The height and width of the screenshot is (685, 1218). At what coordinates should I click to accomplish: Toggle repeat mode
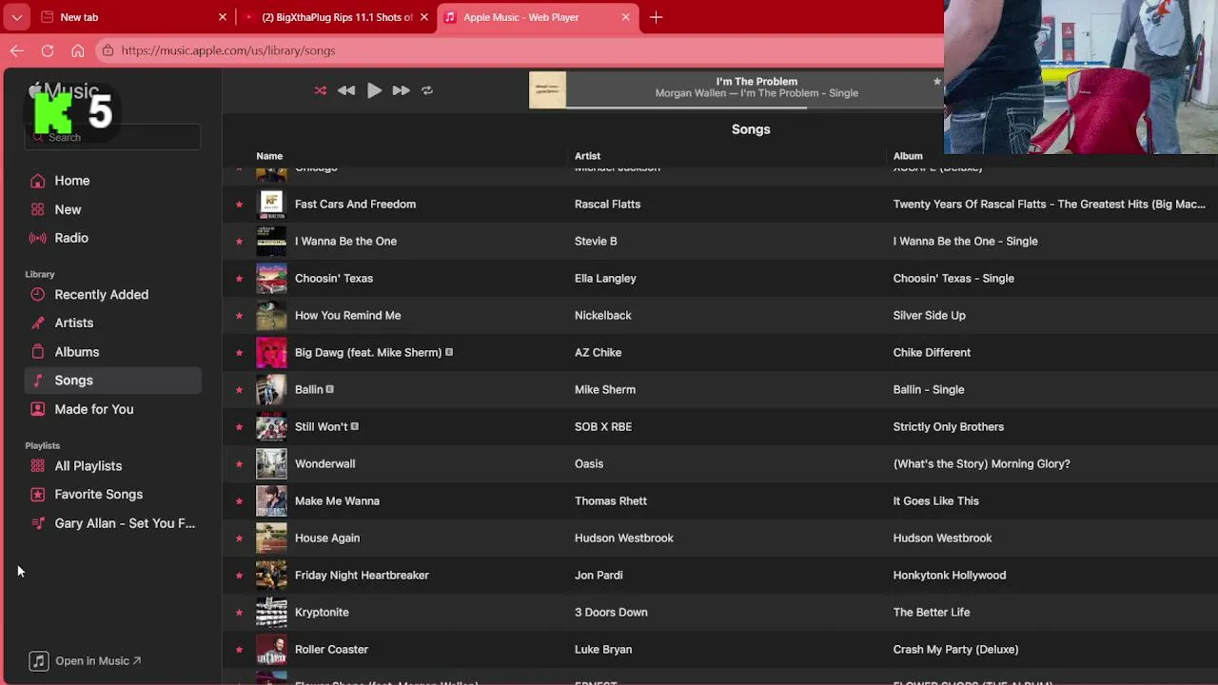coord(427,90)
